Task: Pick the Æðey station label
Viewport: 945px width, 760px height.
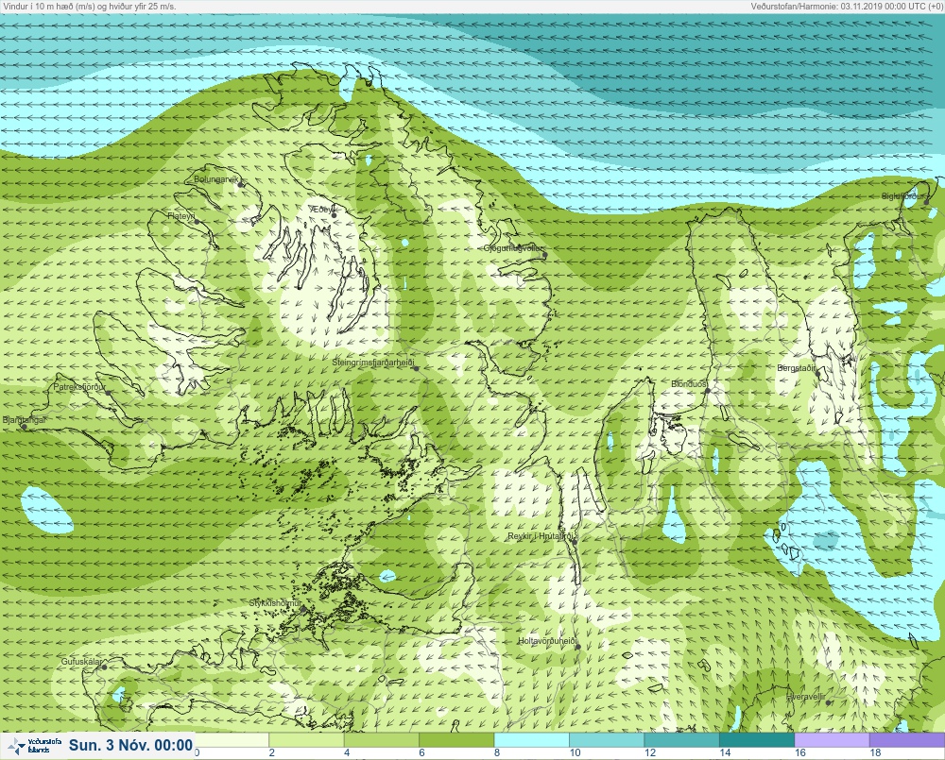Action: click(x=321, y=210)
